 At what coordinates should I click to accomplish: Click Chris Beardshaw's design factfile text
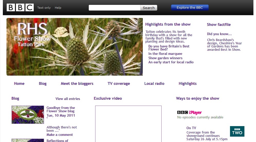(x=225, y=45)
